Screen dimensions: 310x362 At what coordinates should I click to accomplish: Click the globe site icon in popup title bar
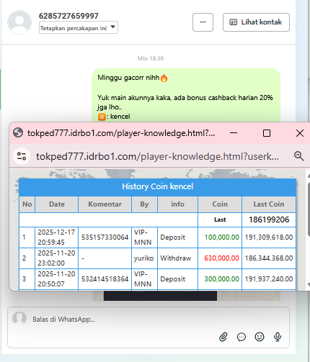click(18, 132)
